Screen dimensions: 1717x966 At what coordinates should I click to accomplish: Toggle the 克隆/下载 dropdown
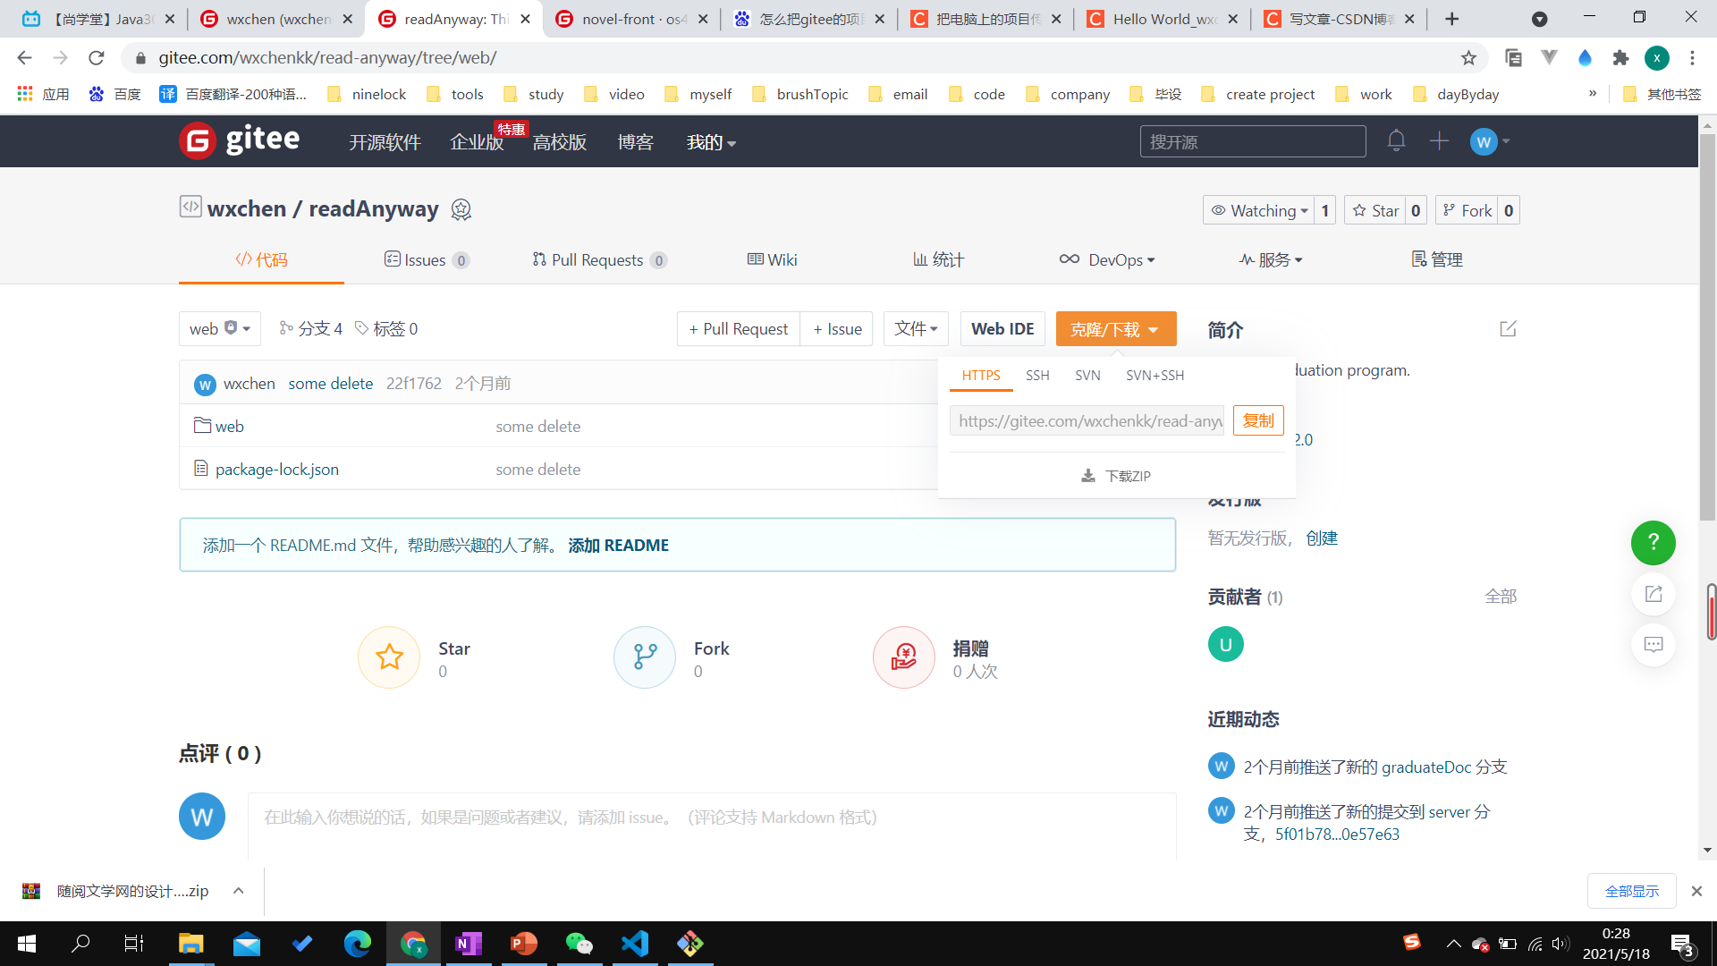point(1115,329)
